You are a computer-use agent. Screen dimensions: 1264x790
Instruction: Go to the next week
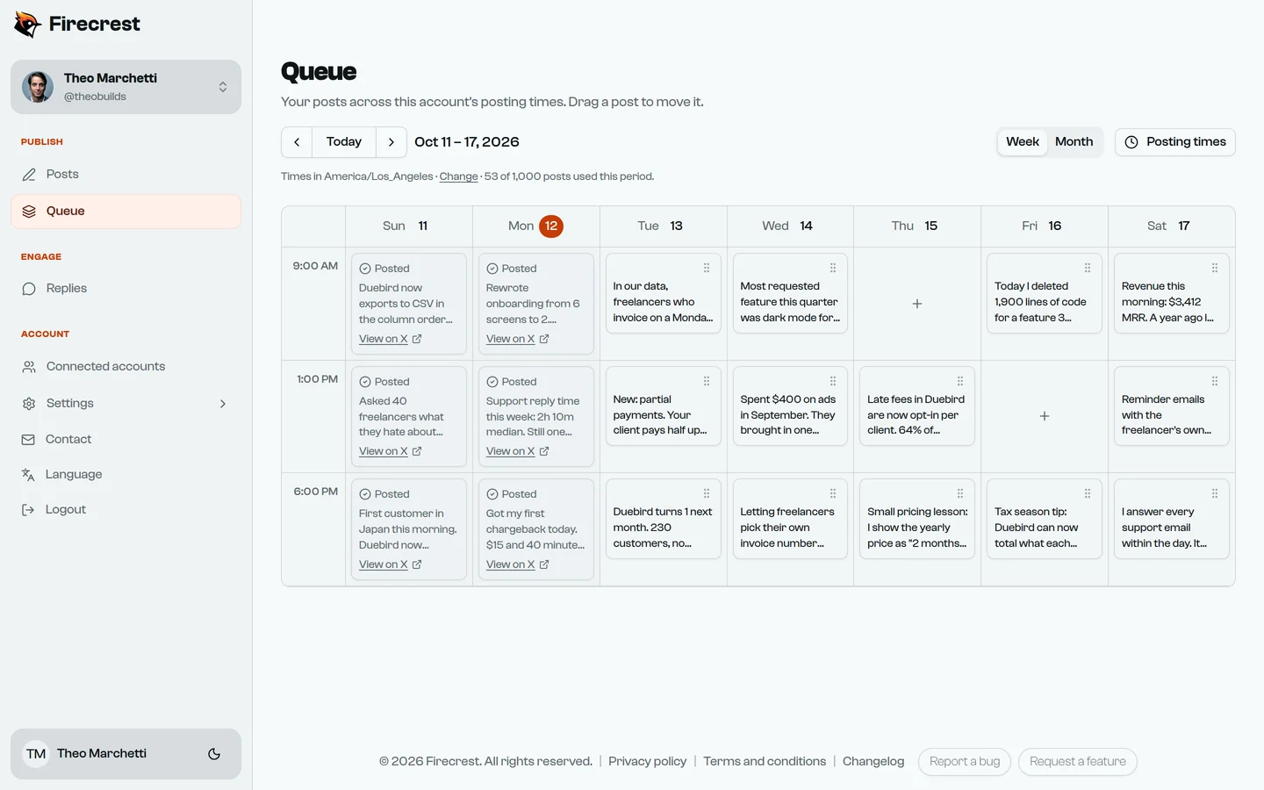point(391,142)
